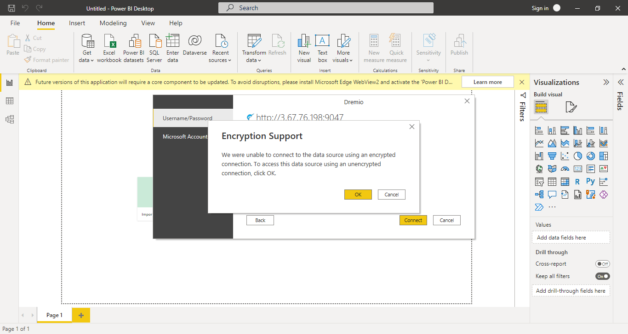Screen dimensions: 628x334
Task: Select the treemap visual
Action: pyautogui.click(x=604, y=156)
